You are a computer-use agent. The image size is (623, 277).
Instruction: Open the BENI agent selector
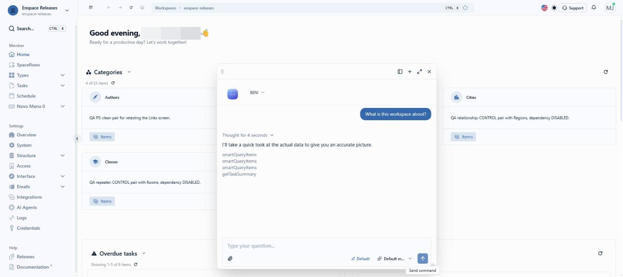(257, 92)
